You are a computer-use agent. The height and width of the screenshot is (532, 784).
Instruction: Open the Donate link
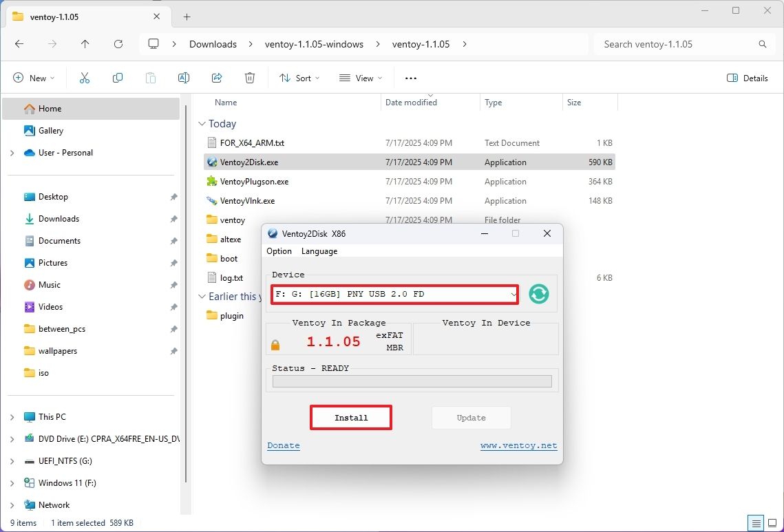point(283,445)
